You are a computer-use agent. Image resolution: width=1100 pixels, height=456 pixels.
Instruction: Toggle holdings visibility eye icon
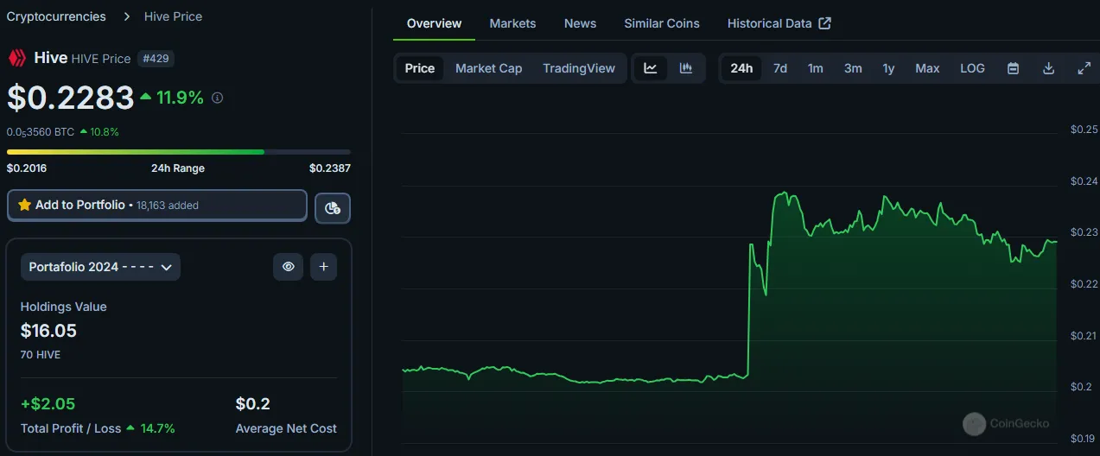pyautogui.click(x=289, y=267)
